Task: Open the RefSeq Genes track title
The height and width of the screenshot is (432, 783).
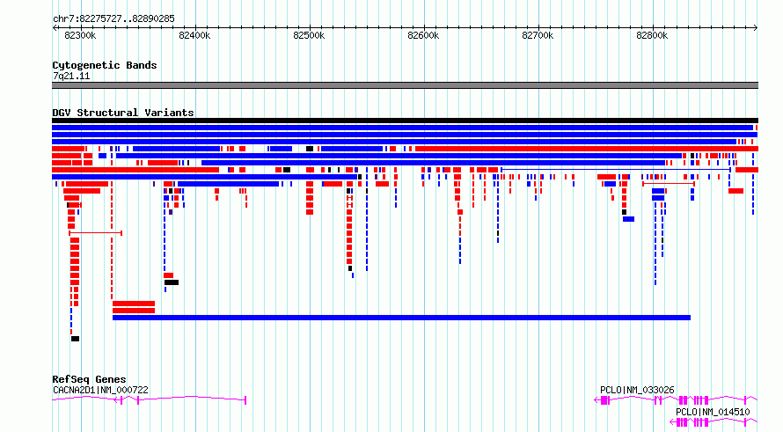Action: 89,379
